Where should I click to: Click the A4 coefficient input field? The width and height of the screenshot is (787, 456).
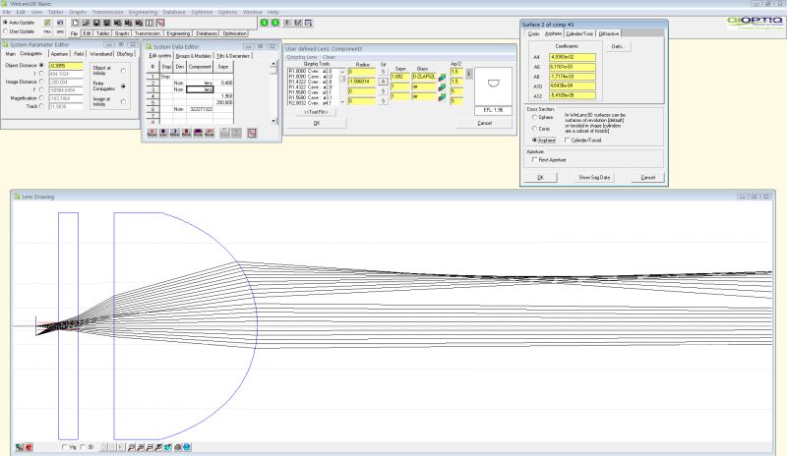click(x=573, y=57)
